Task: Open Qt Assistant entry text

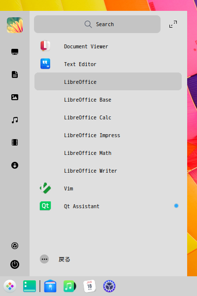Action: pos(81,206)
